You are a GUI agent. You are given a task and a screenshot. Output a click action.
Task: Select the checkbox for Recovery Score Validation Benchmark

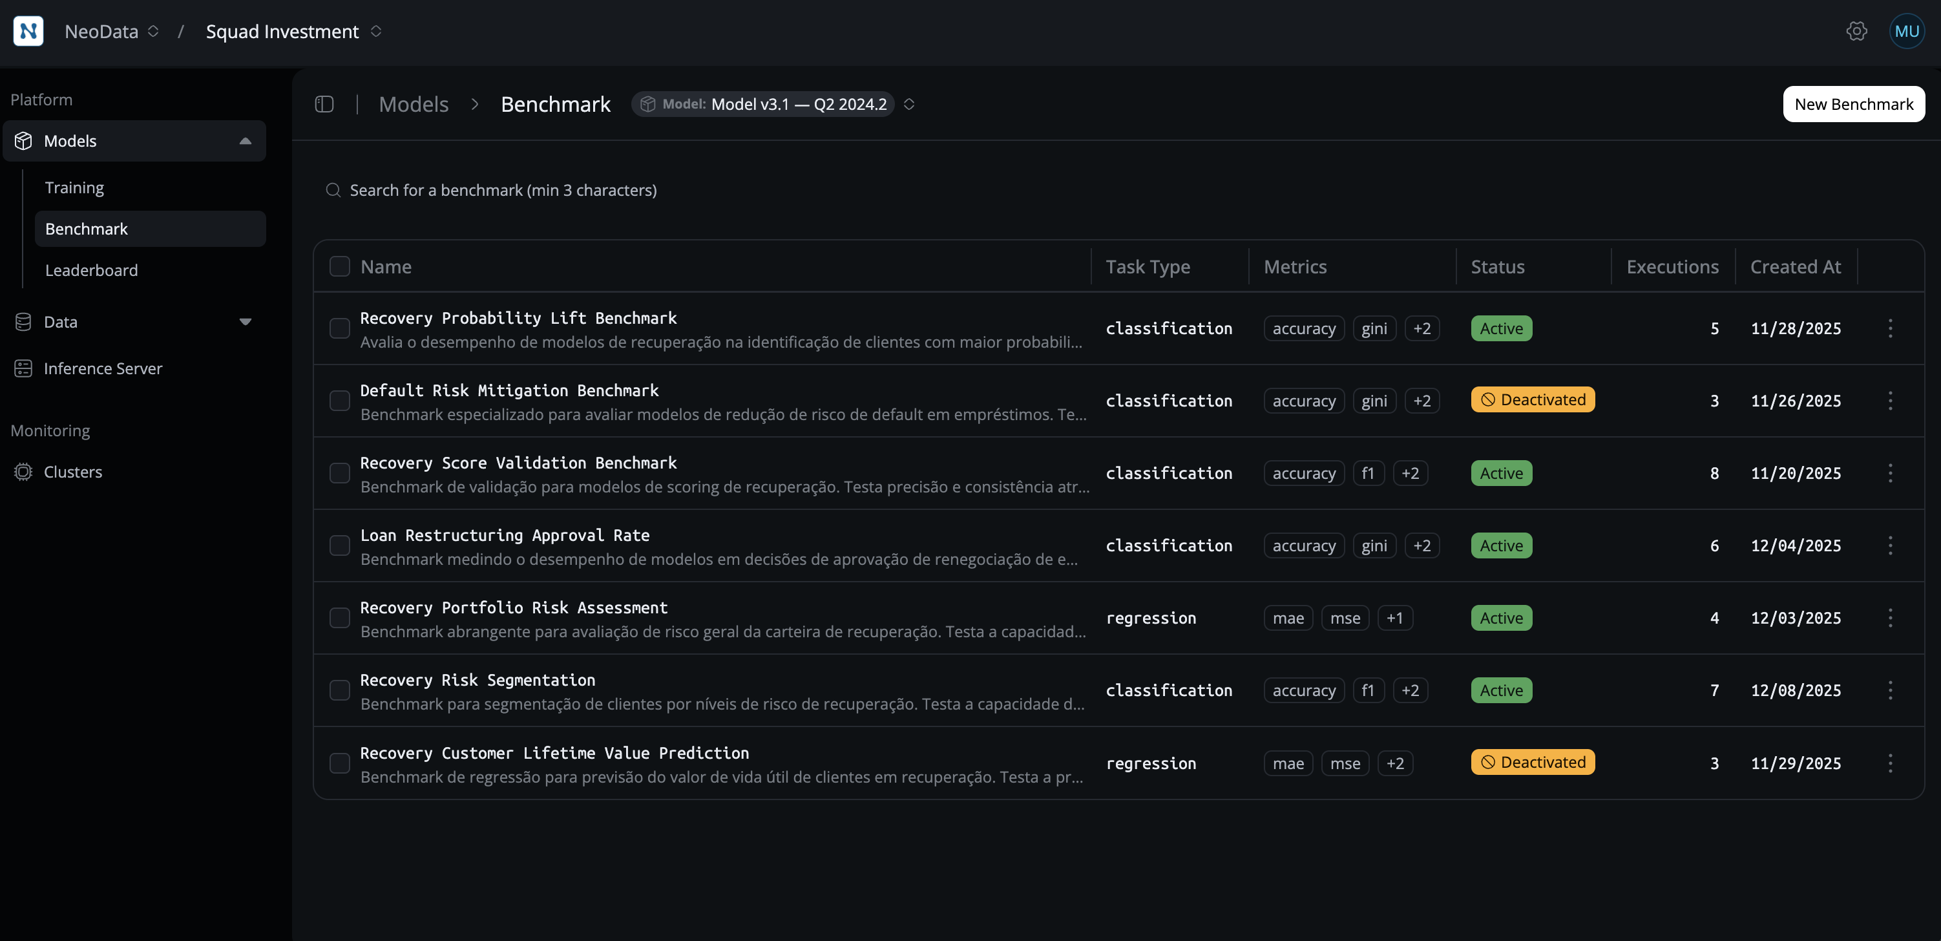tap(340, 473)
